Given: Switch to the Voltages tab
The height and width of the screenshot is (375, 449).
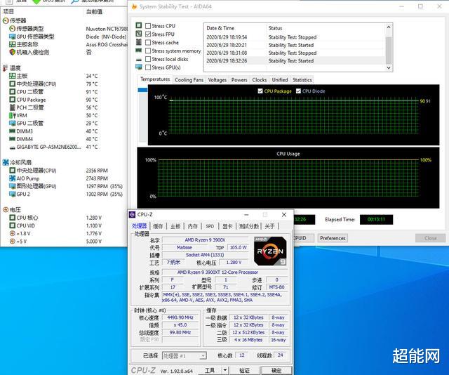Looking at the screenshot, I should [217, 80].
